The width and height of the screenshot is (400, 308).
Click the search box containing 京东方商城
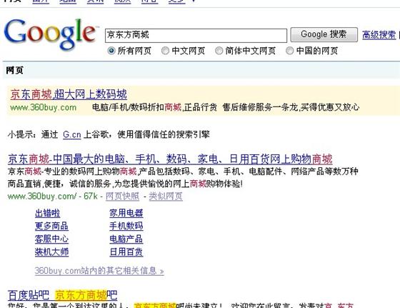(196, 35)
